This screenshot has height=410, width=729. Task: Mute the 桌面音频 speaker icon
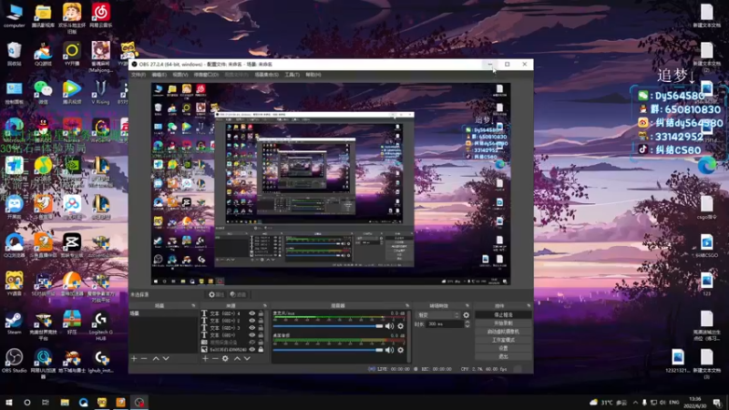(390, 350)
